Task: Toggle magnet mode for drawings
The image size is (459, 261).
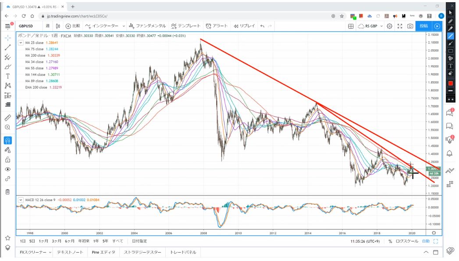Action: (x=8, y=140)
